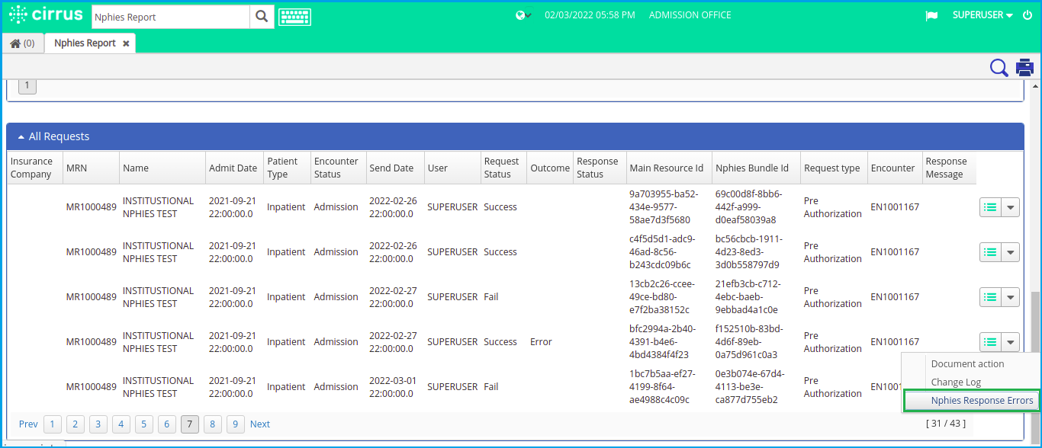Click the power logout icon
This screenshot has width=1042, height=448.
coord(1027,15)
